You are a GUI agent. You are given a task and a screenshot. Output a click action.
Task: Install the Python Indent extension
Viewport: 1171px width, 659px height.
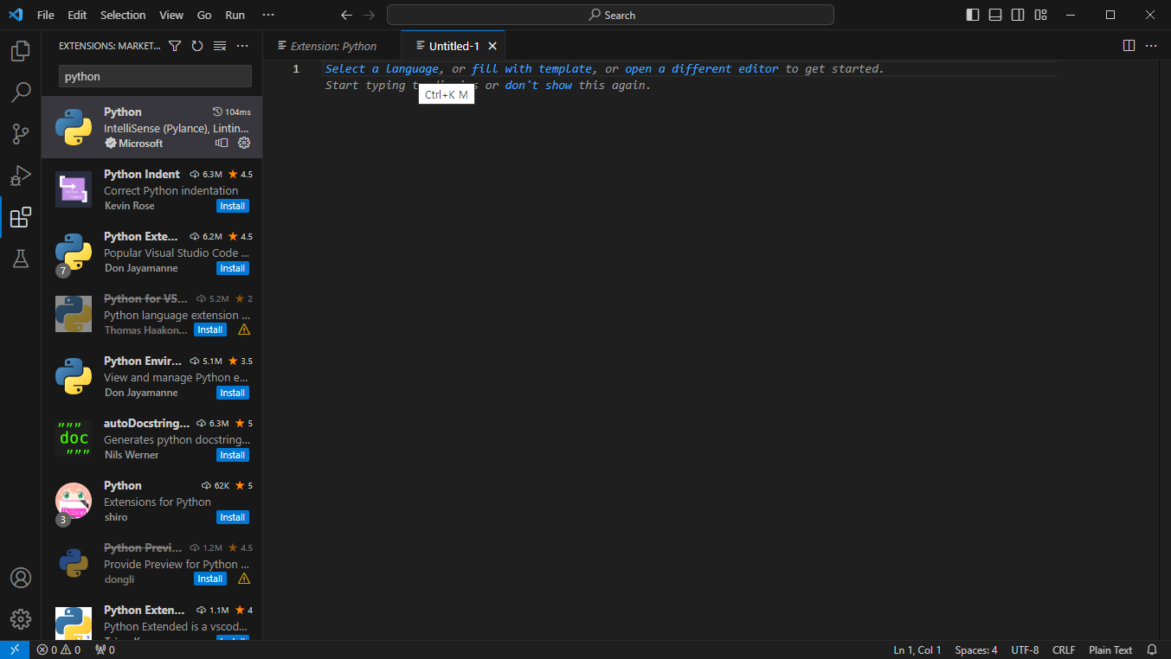point(233,206)
